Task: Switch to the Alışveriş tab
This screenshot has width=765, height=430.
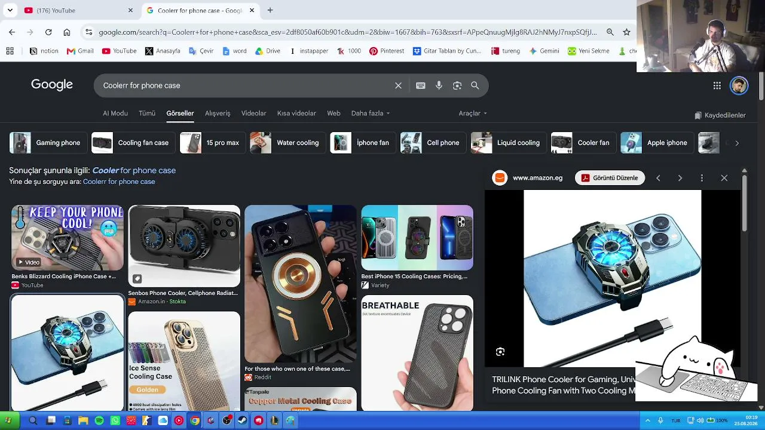Action: 218,113
